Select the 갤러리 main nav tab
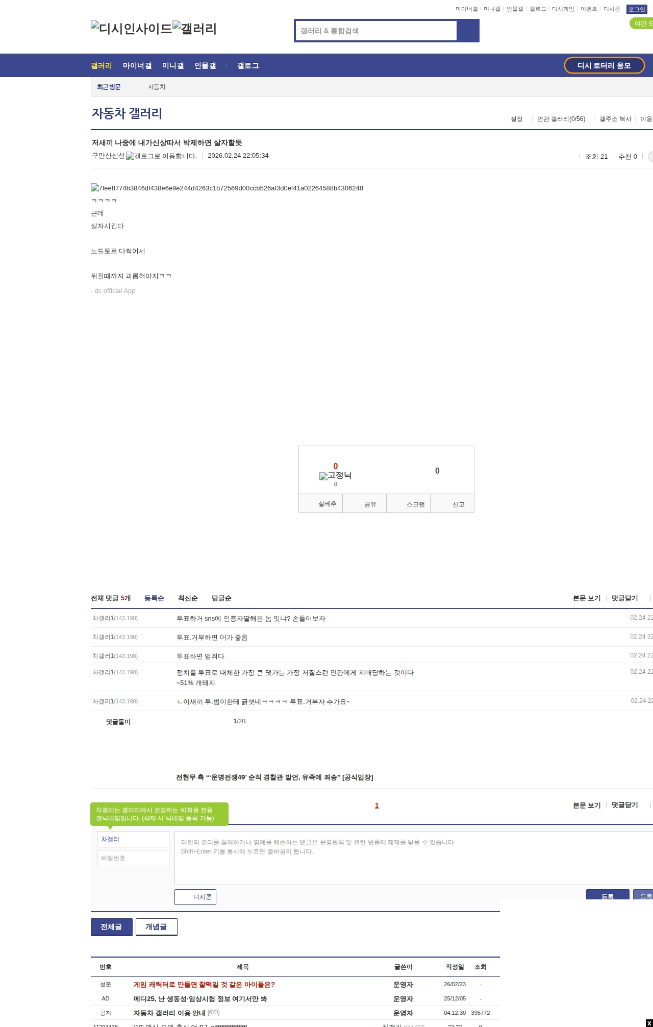Screen dimensions: 653x1027 101,66
